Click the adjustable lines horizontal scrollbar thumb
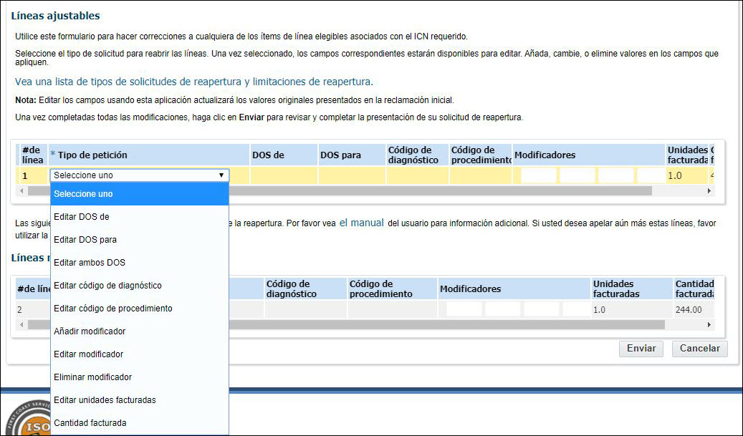743x436 pixels. (340, 190)
